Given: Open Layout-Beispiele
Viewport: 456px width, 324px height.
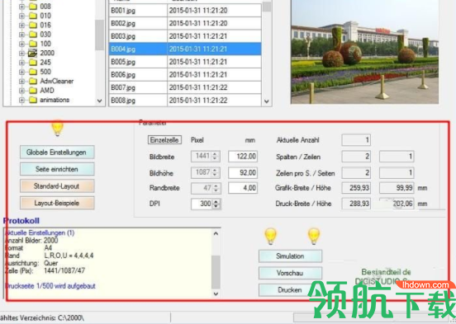Looking at the screenshot, I should (x=57, y=203).
